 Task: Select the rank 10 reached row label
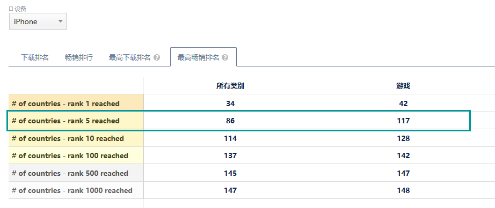click(68, 138)
